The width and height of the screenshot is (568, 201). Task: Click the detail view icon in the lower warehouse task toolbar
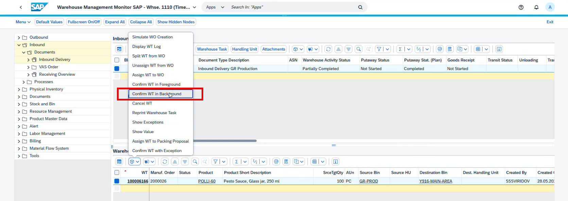point(119,162)
